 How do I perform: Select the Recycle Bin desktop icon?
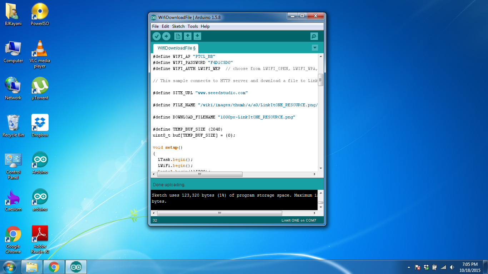point(13,126)
